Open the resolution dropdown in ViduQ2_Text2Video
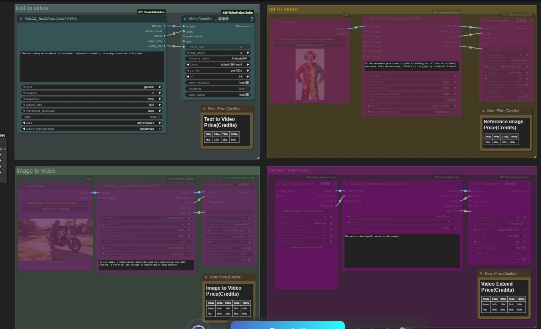The height and width of the screenshot is (329, 541). (92, 99)
